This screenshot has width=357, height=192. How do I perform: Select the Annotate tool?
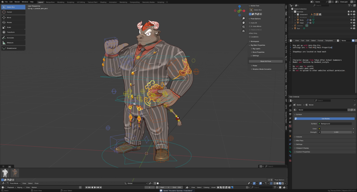13,38
